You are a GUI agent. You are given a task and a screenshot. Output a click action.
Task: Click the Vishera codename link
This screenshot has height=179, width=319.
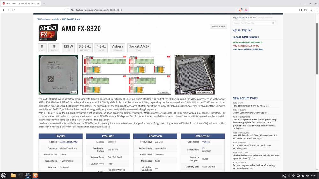coord(206,142)
